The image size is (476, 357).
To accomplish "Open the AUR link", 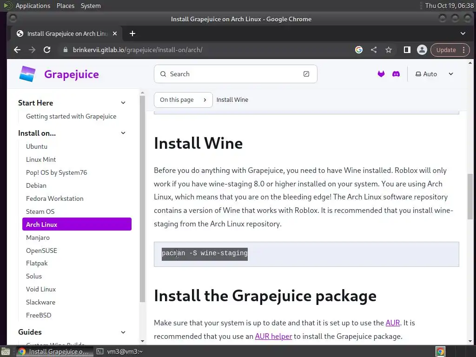I will pos(392,323).
